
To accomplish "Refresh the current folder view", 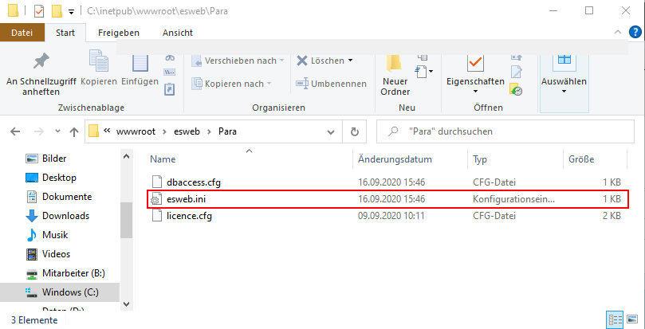I will (354, 132).
